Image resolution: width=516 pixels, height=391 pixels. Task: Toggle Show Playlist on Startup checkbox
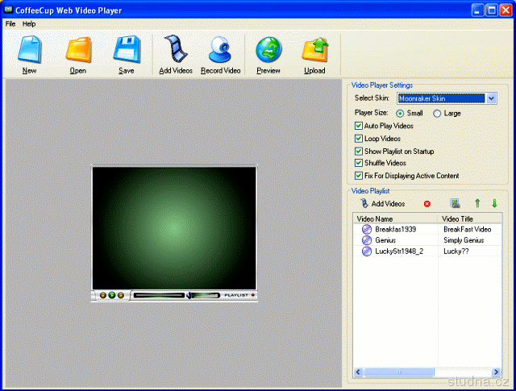tap(359, 151)
